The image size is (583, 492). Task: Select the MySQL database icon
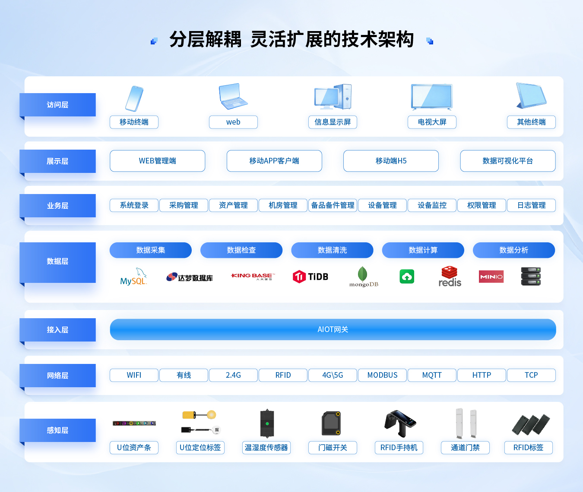(x=134, y=276)
